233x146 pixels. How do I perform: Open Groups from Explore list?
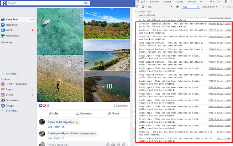[10, 105]
